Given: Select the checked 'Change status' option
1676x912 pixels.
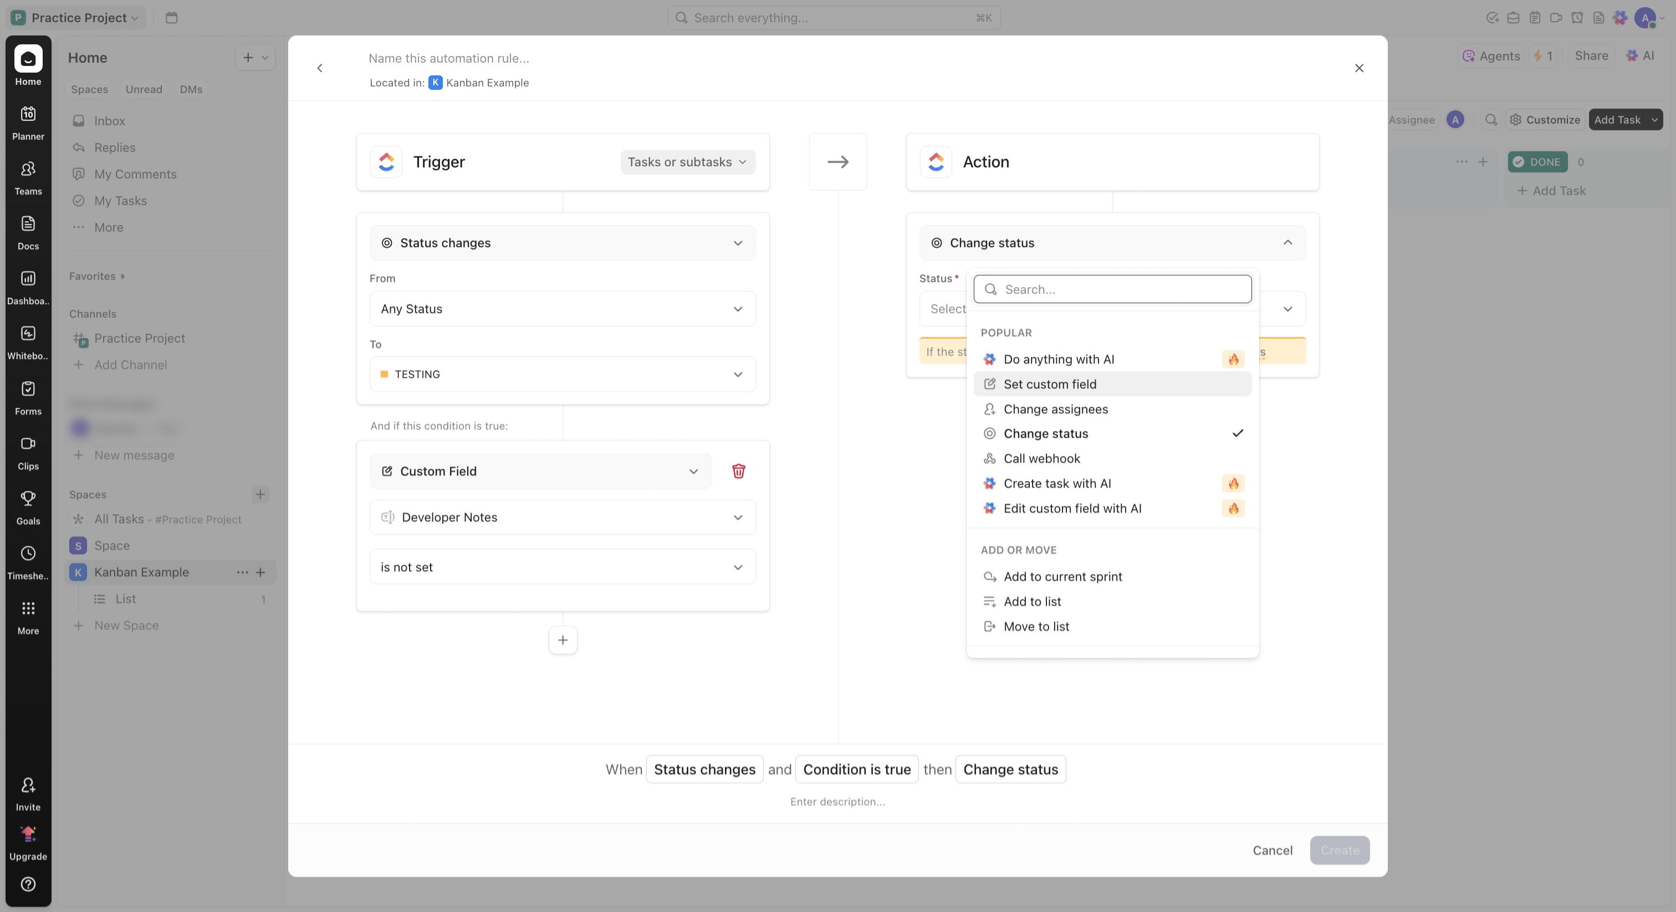Looking at the screenshot, I should point(1112,433).
